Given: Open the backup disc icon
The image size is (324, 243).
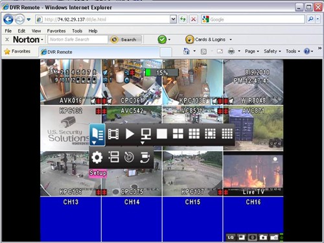Looking at the screenshot, I should click(129, 157).
